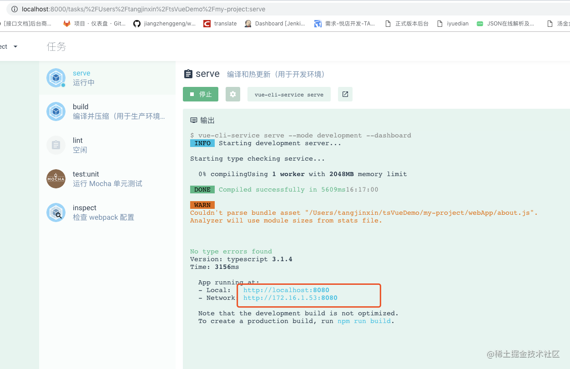Click the browser address bar URL

pos(143,9)
